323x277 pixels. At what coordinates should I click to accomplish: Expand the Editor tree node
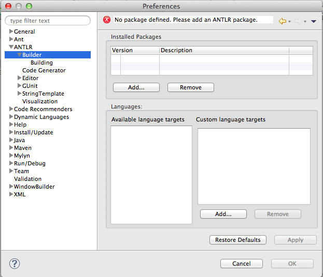(19, 78)
